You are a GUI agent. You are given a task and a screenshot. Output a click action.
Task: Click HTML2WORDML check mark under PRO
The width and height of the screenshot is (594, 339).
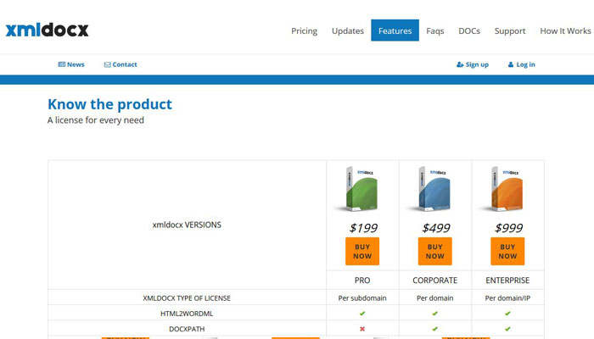362,314
